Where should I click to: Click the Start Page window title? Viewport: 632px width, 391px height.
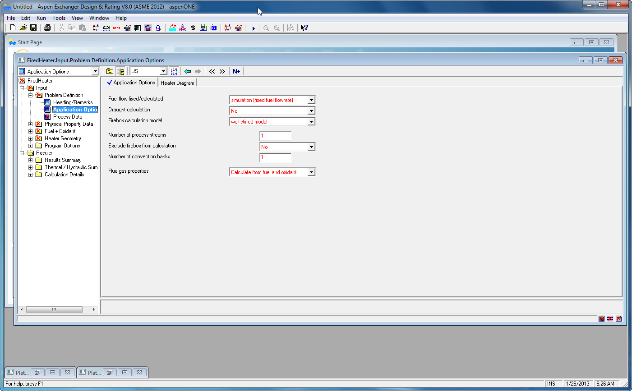pos(30,42)
